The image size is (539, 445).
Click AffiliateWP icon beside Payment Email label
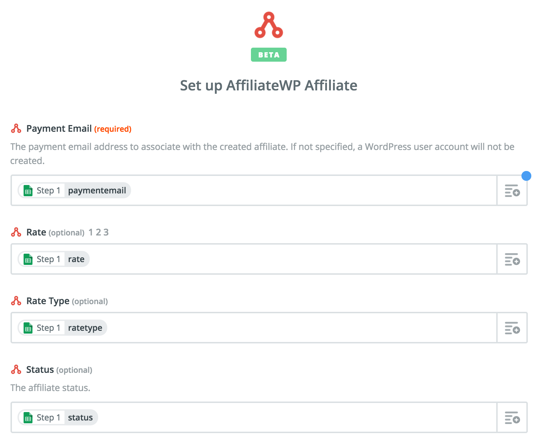pos(16,129)
